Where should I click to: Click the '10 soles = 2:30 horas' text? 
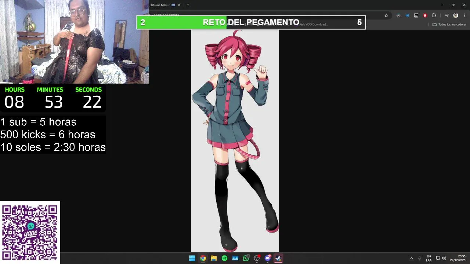[53, 147]
